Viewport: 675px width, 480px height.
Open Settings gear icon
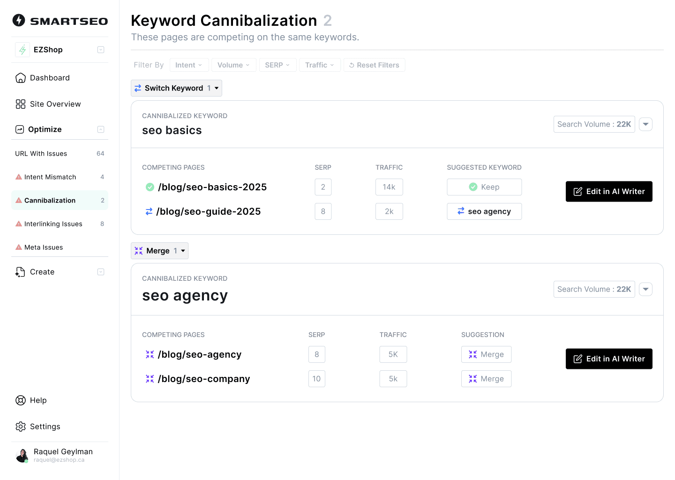[21, 427]
